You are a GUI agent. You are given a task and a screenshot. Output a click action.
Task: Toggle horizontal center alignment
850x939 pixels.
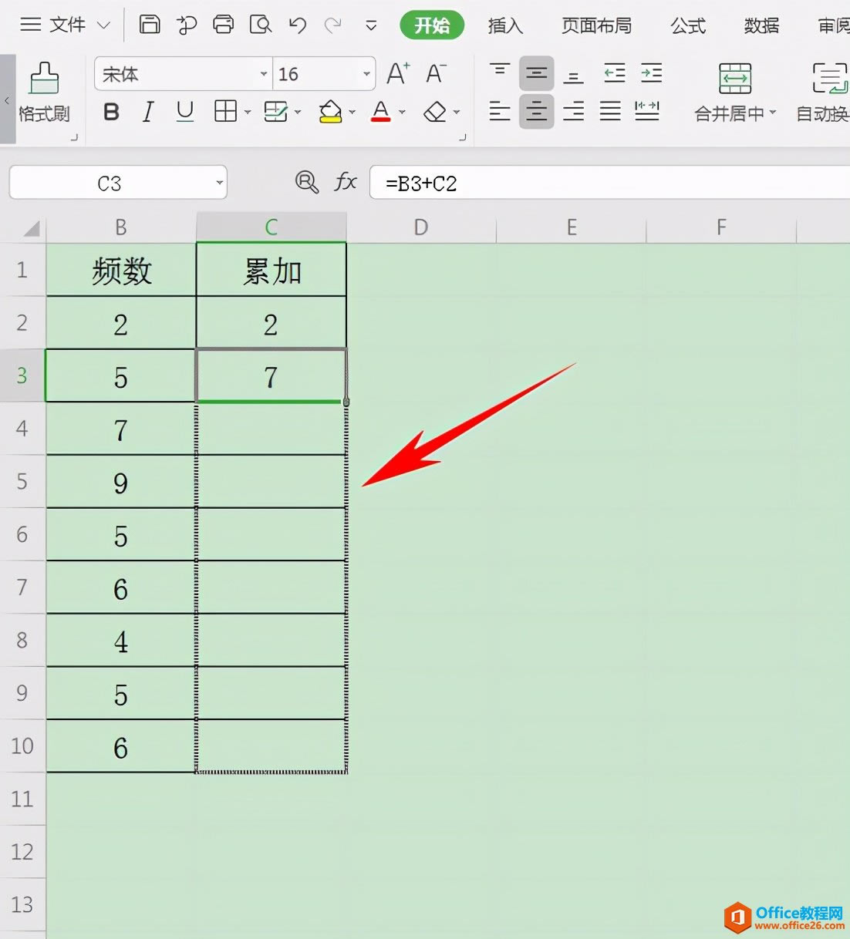point(536,112)
